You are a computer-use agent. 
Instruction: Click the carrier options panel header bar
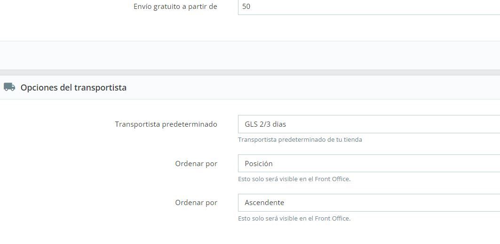point(250,87)
